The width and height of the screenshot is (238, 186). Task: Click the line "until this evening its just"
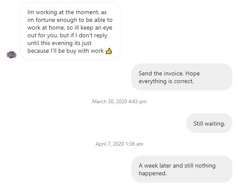pyautogui.click(x=59, y=43)
